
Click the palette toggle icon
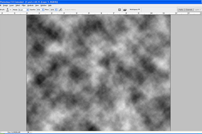pos(120,10)
